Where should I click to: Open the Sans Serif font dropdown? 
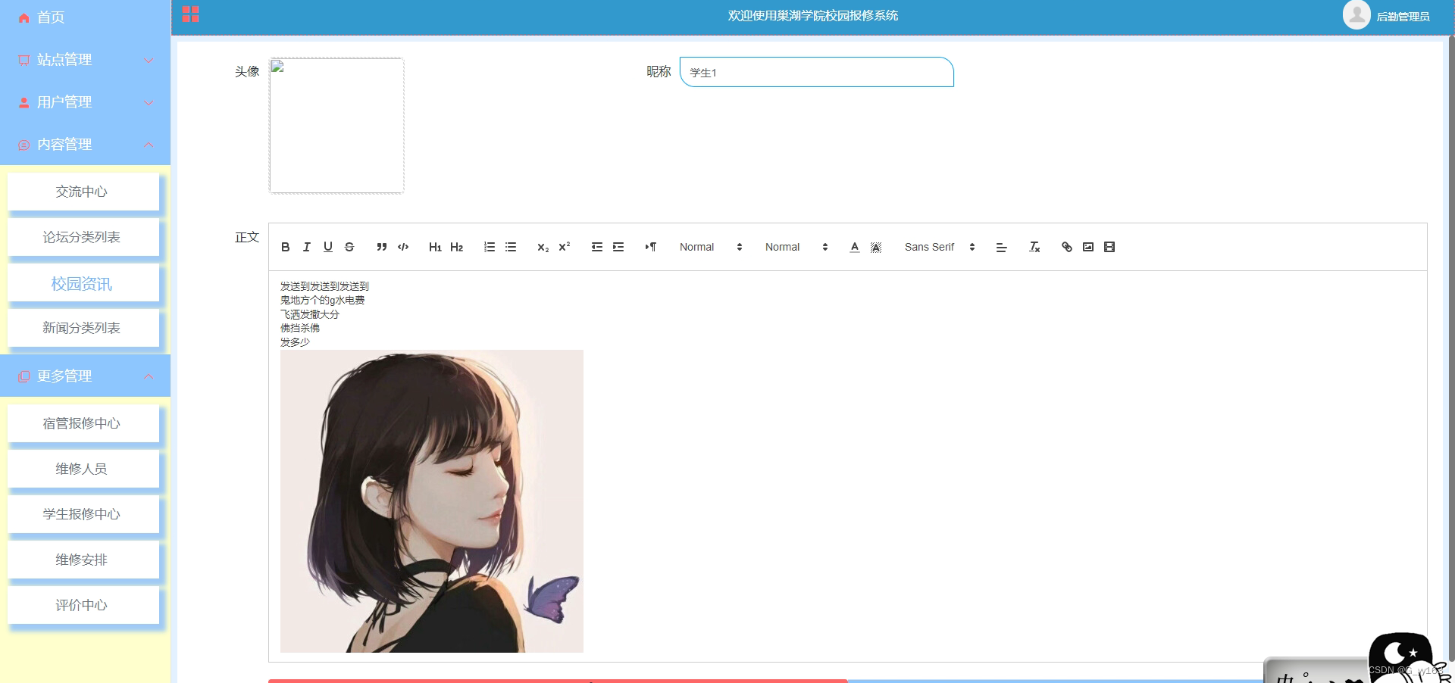click(940, 247)
